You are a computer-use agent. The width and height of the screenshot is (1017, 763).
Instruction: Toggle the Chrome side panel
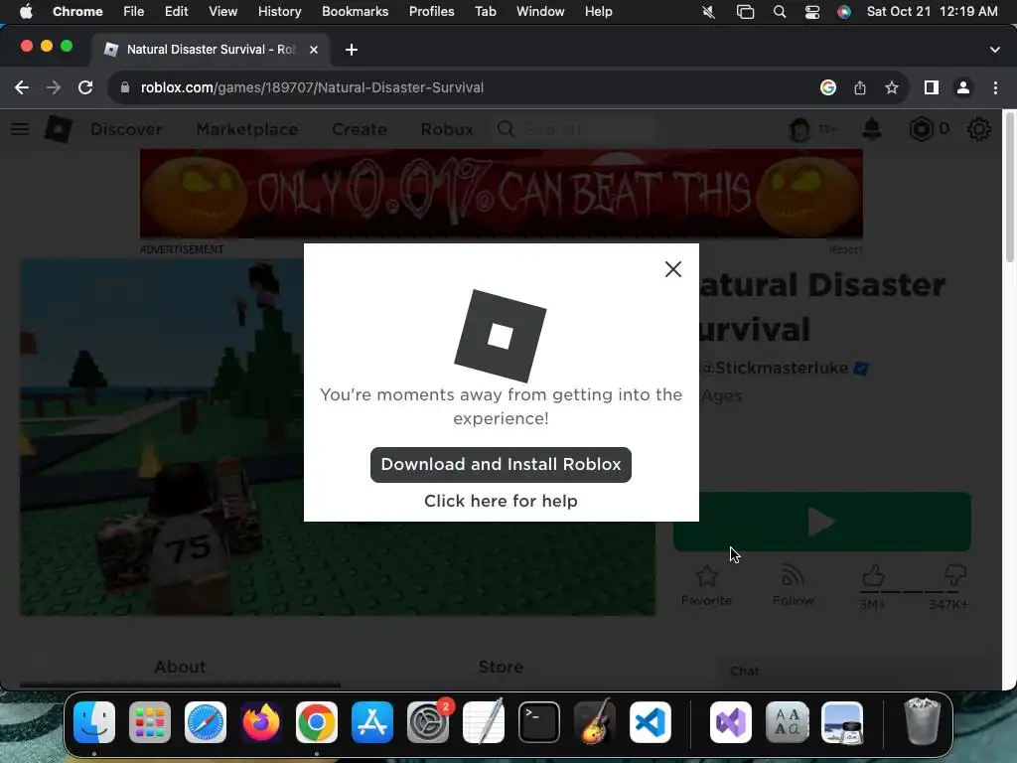pyautogui.click(x=932, y=87)
